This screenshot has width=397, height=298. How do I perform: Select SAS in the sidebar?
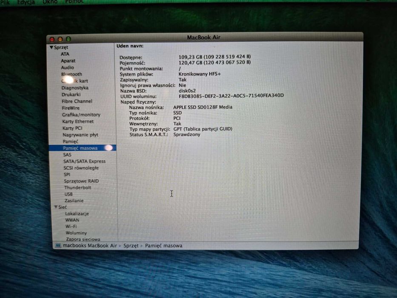pos(67,155)
